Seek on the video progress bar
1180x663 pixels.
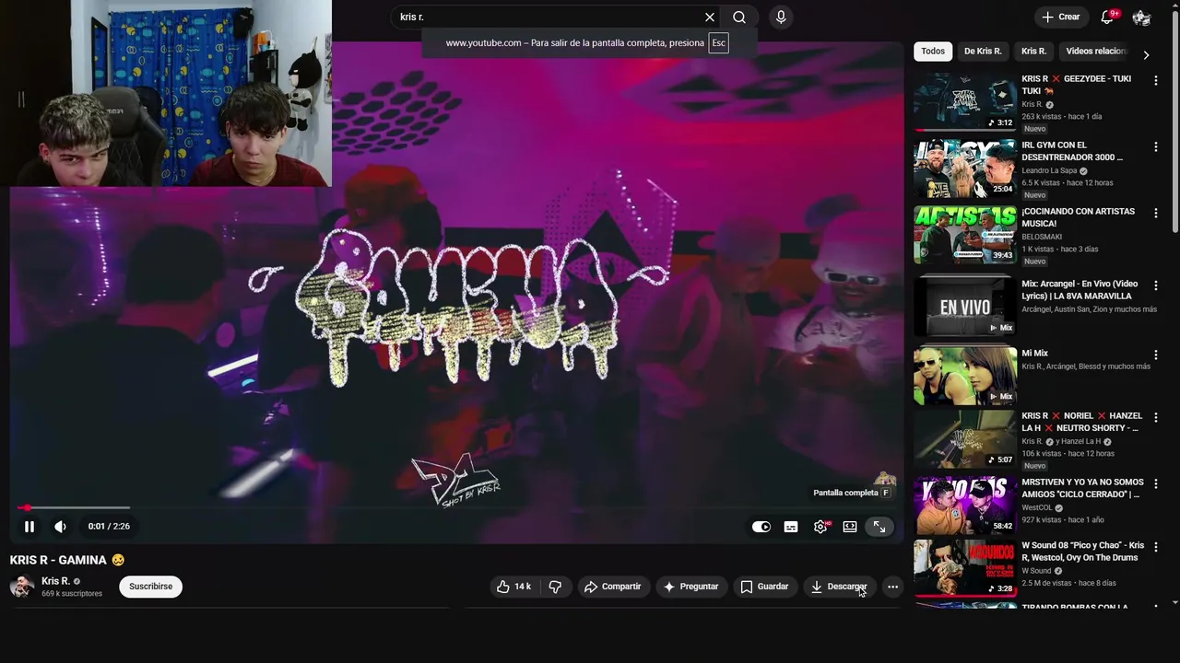pos(456,507)
